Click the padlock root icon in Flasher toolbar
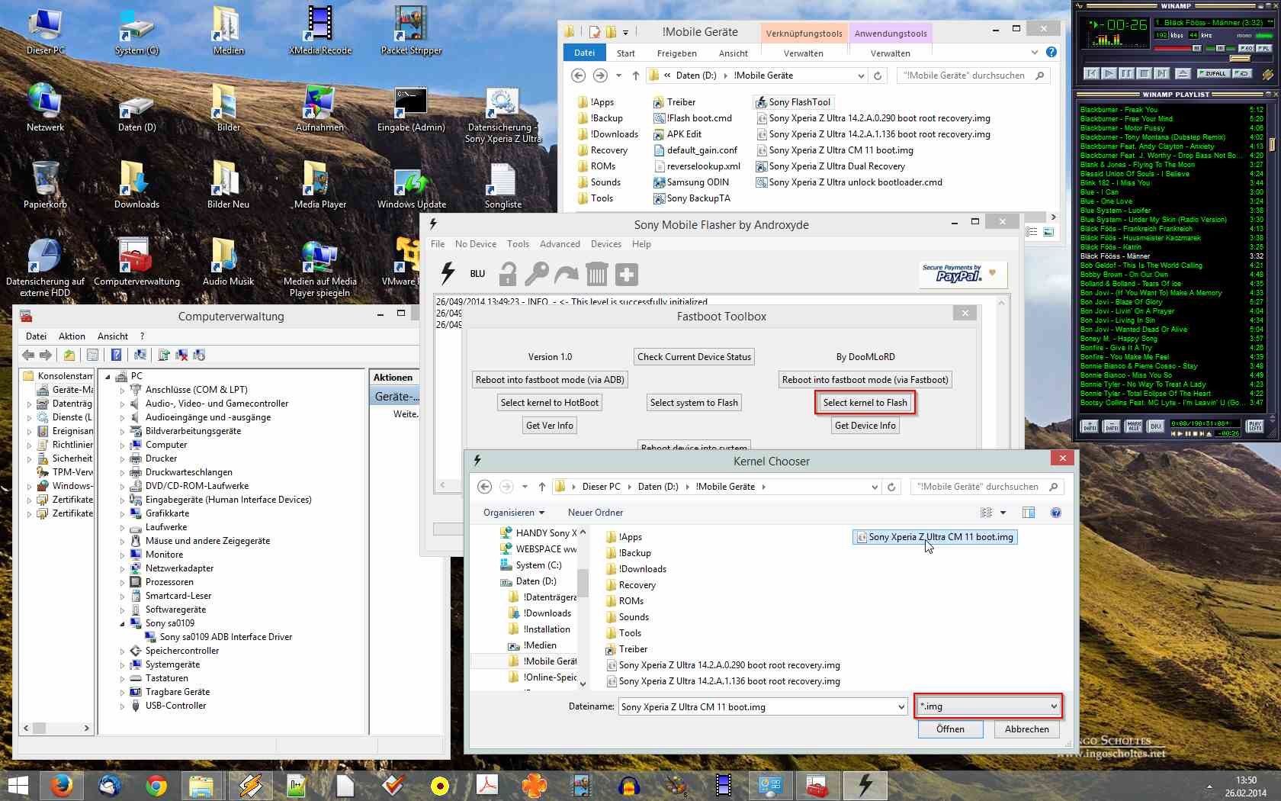1281x801 pixels. click(508, 274)
